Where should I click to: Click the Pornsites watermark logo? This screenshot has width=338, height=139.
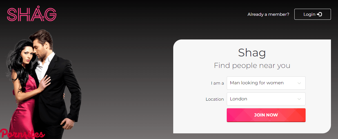[22, 133]
